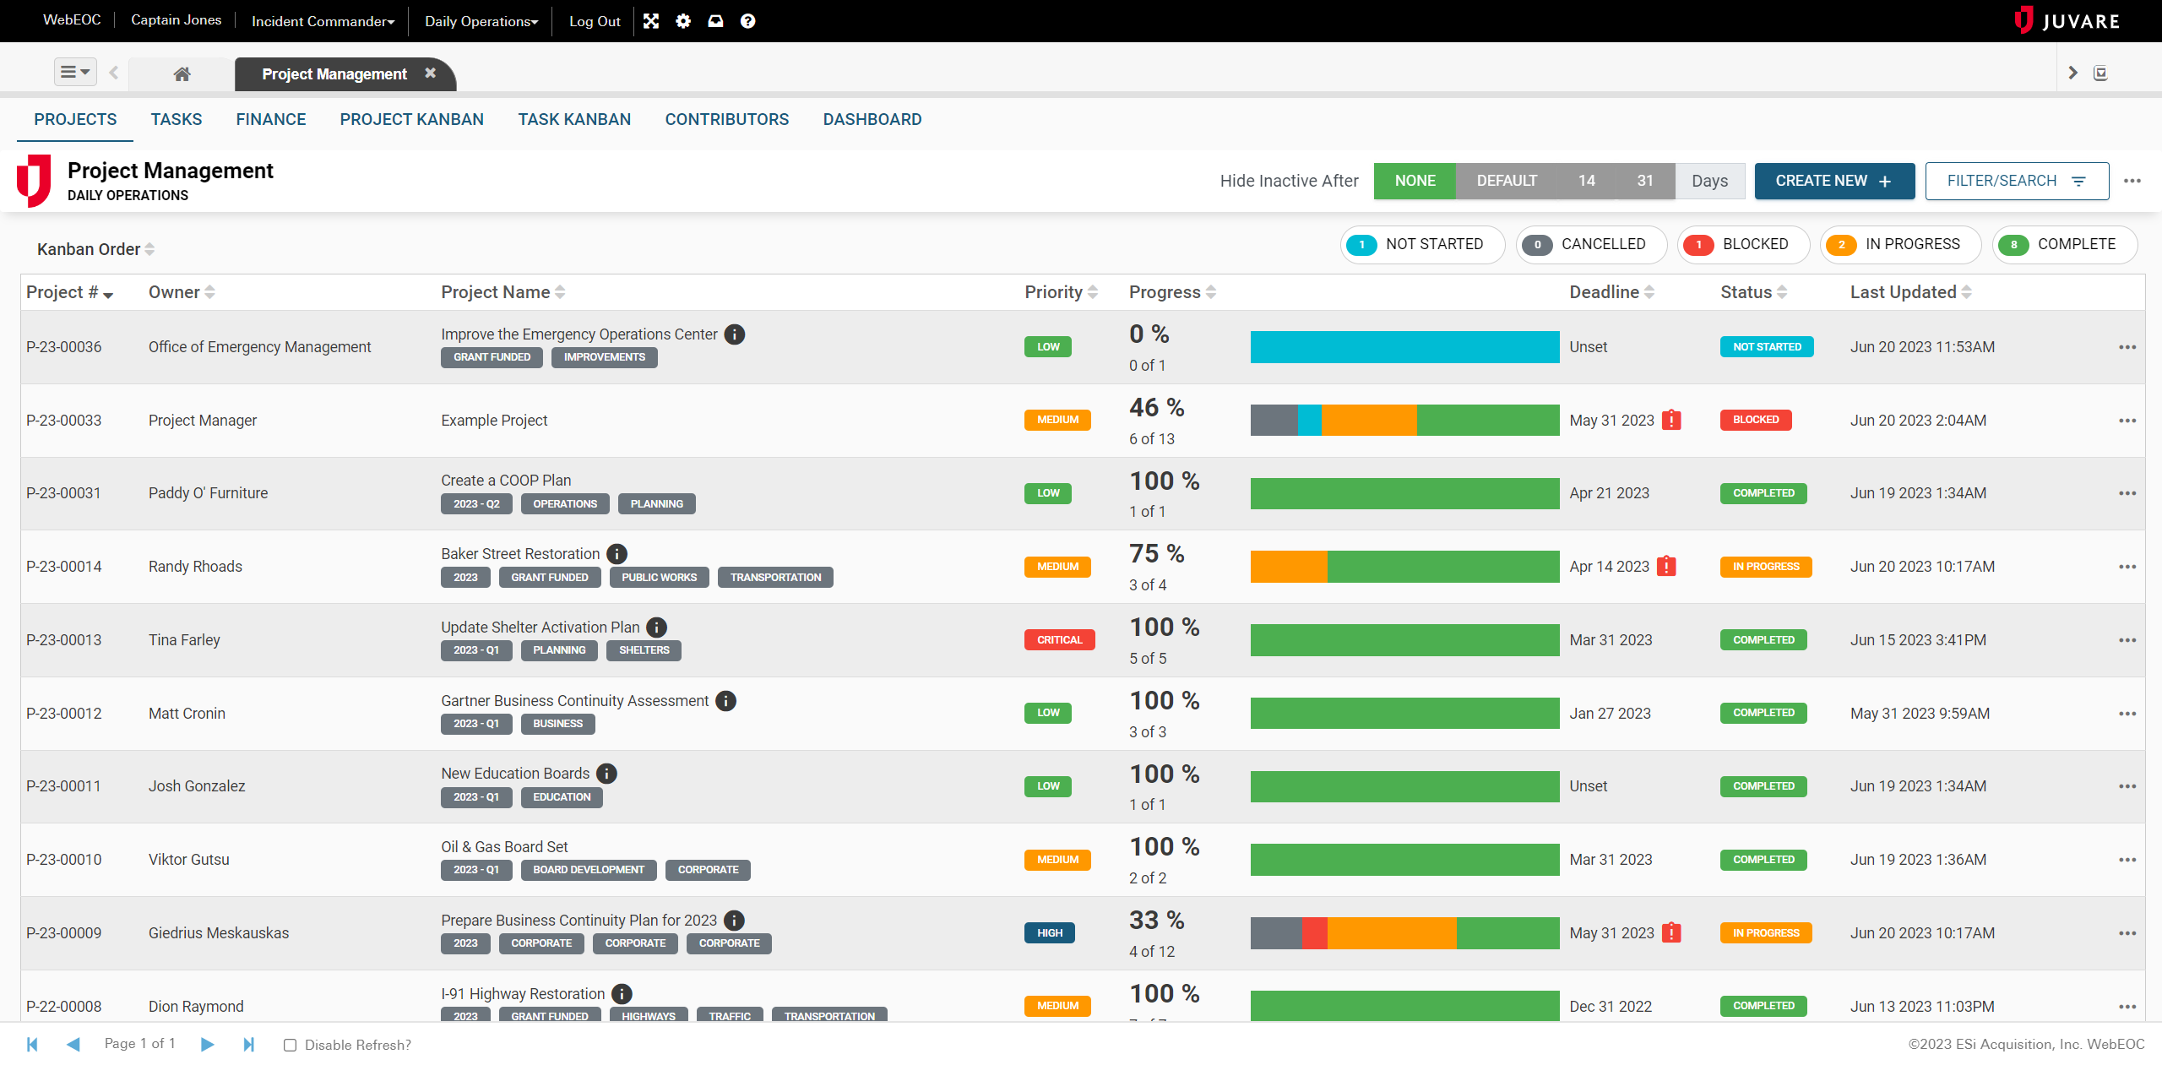Image resolution: width=2162 pixels, height=1065 pixels.
Task: Toggle the COMPLETE status filter
Action: click(2064, 244)
